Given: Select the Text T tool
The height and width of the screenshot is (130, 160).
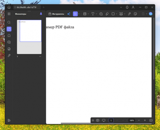Looking at the screenshot, I should coord(93,14).
